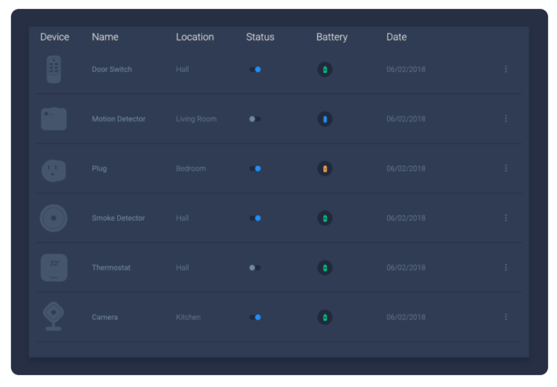The width and height of the screenshot is (557, 387).
Task: Click the blue battery icon for Motion Detector
Action: click(325, 119)
